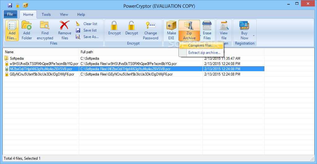Click the Save As icon

coord(78,37)
